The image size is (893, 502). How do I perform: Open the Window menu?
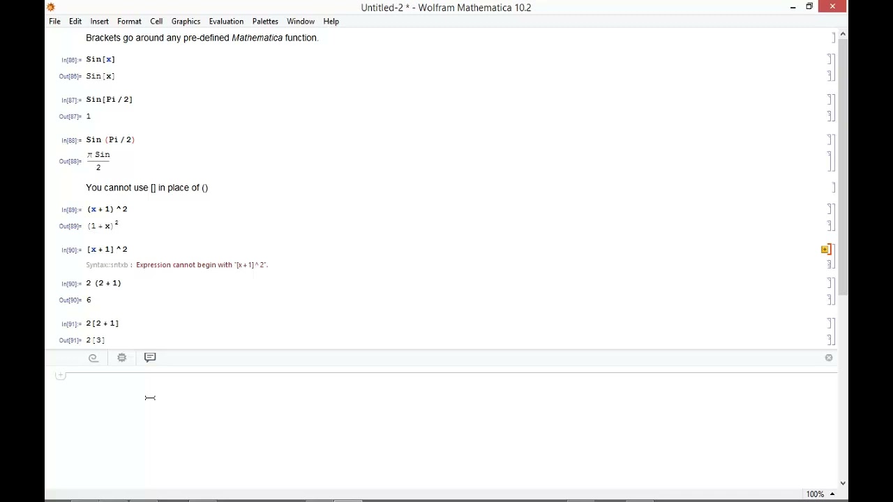[x=301, y=21]
